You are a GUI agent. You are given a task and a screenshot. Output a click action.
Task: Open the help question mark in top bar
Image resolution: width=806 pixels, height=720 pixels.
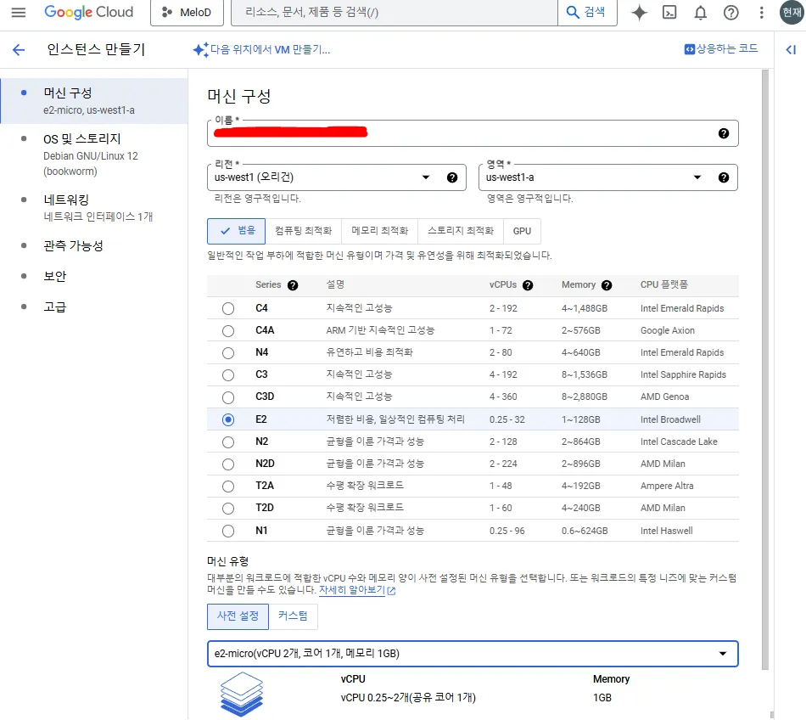pyautogui.click(x=730, y=13)
